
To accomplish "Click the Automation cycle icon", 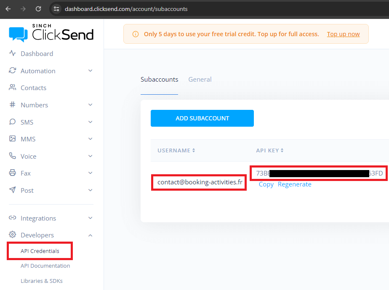I will click(x=12, y=71).
